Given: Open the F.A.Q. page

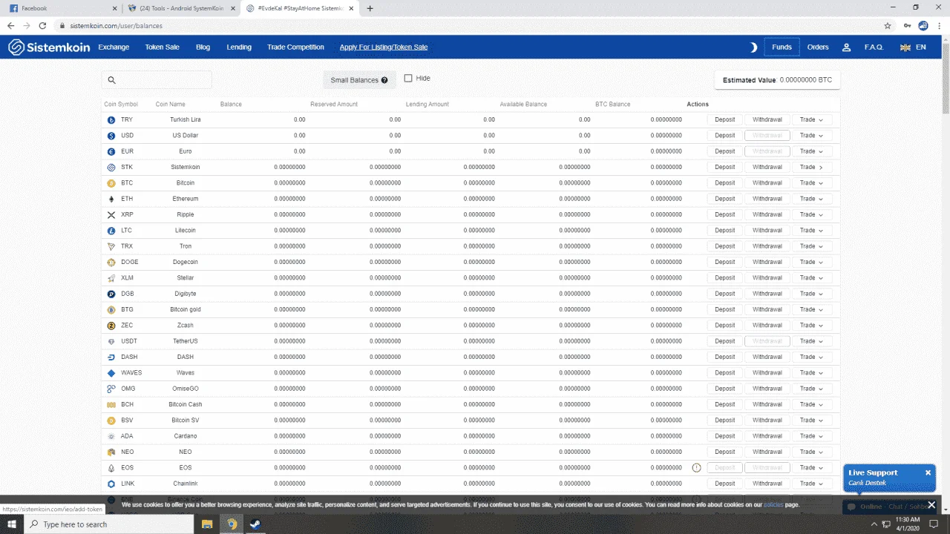Looking at the screenshot, I should (874, 47).
